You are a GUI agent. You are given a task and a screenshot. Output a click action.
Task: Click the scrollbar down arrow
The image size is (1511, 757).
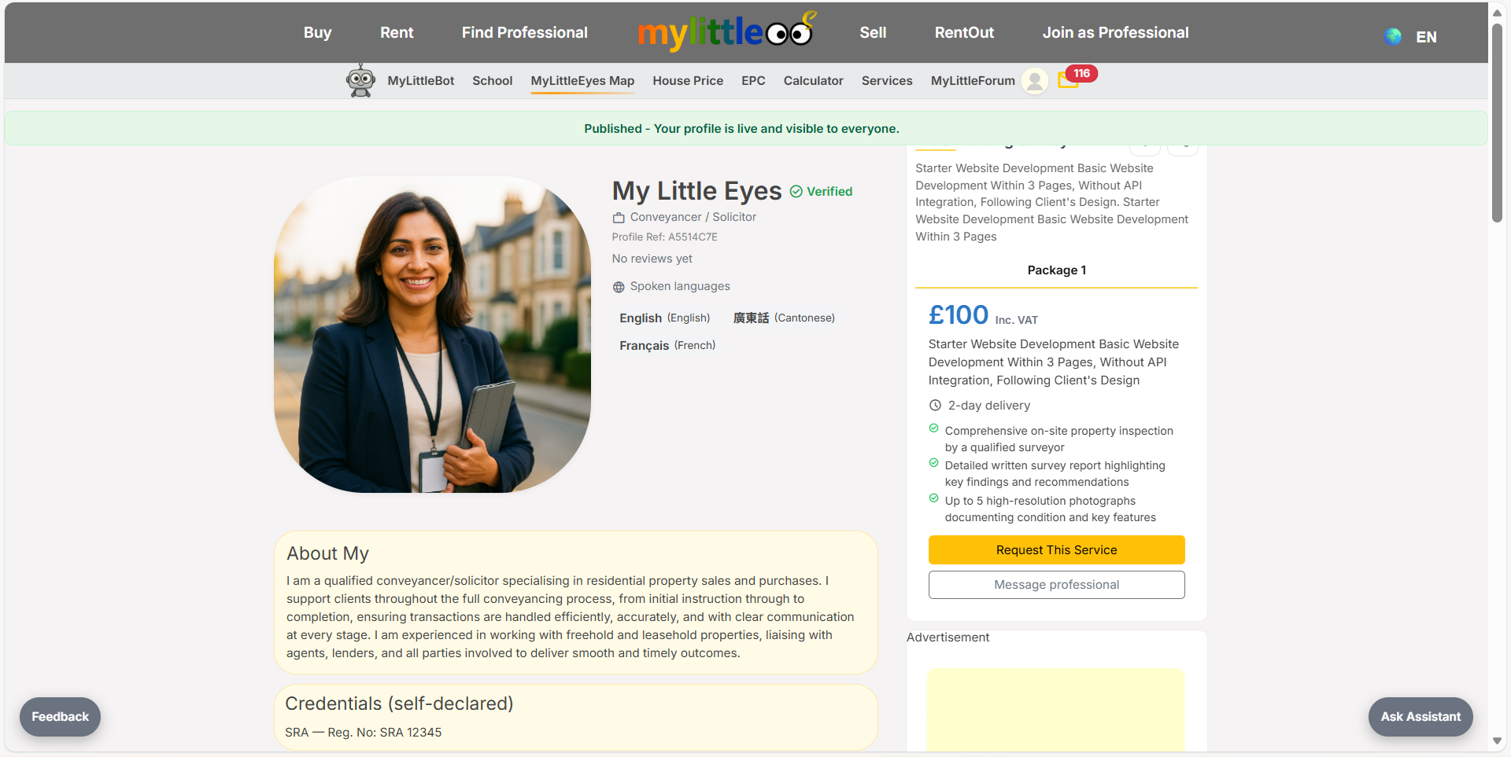tap(1498, 741)
